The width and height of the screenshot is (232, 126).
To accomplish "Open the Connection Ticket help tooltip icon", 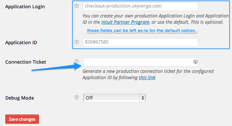I will point(77,61).
